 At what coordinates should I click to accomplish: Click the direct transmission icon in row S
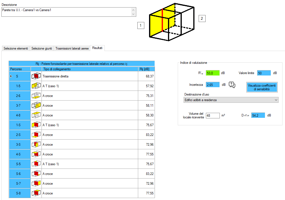click(x=36, y=76)
